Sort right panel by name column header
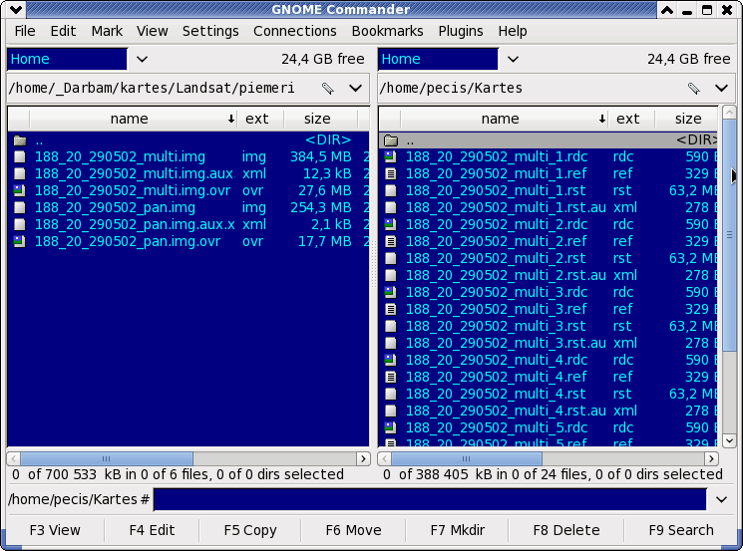 (x=505, y=119)
